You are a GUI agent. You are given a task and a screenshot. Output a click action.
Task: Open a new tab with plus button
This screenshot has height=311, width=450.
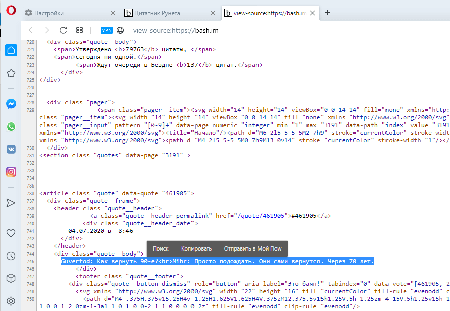coord(327,13)
